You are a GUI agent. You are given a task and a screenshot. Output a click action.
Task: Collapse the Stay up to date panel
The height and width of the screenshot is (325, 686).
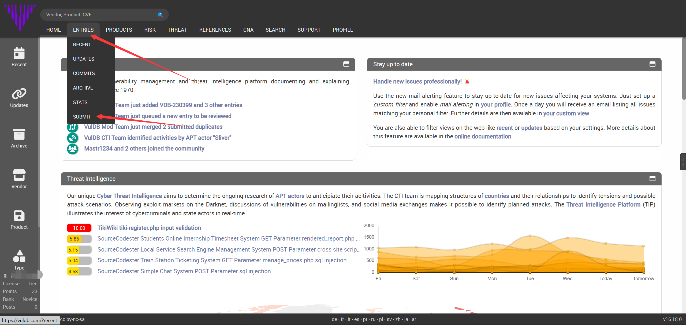(653, 64)
